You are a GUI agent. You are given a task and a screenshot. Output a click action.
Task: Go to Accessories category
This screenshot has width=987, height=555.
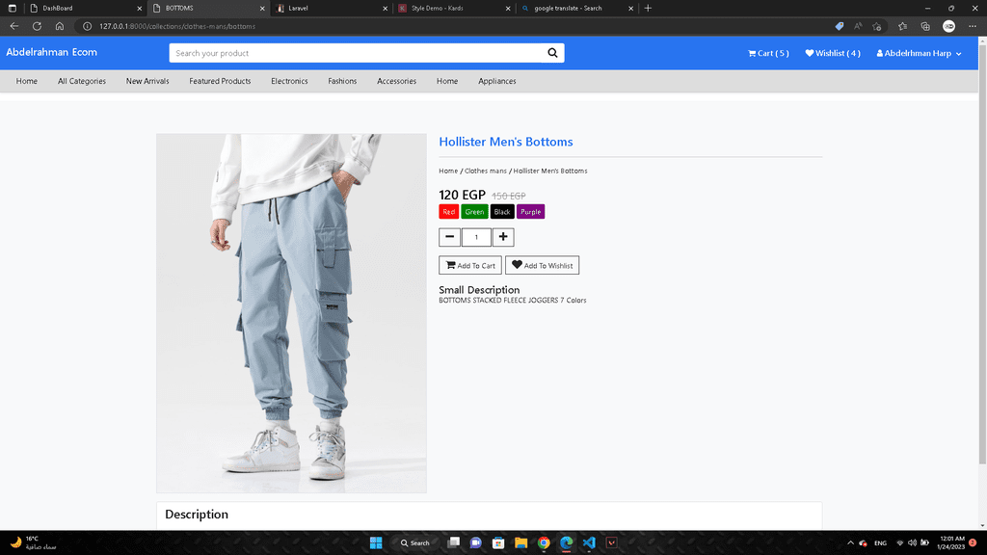(x=396, y=81)
